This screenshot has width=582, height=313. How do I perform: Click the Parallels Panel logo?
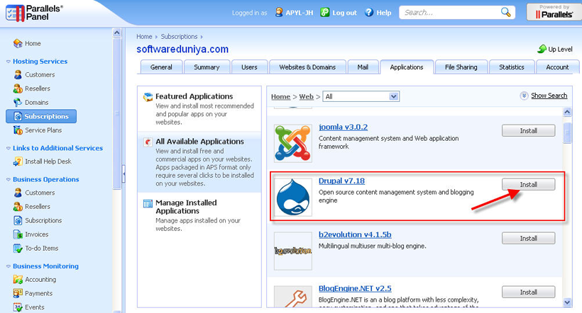tap(34, 13)
